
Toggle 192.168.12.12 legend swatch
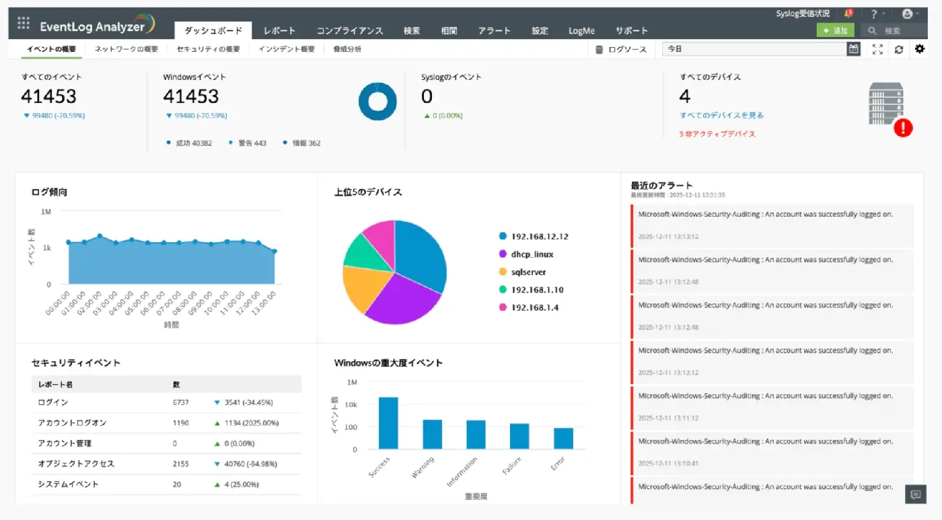(503, 236)
